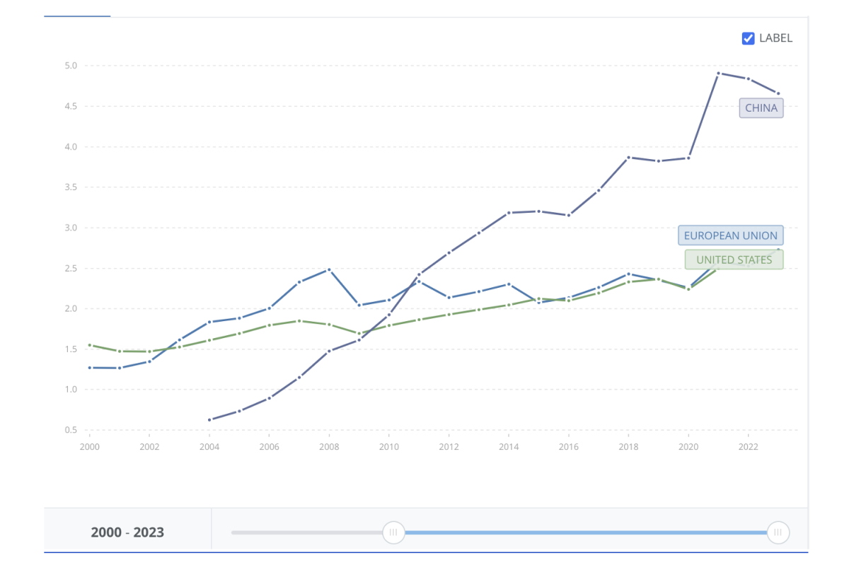The height and width of the screenshot is (570, 849).
Task: Select the European Union 2014 data point
Action: 509,284
